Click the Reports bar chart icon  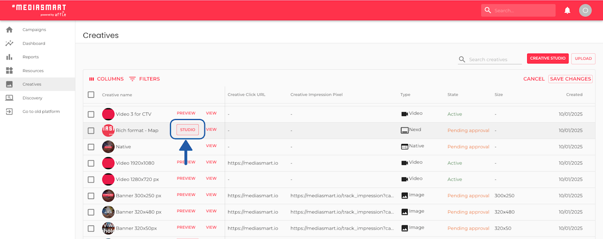coord(9,57)
